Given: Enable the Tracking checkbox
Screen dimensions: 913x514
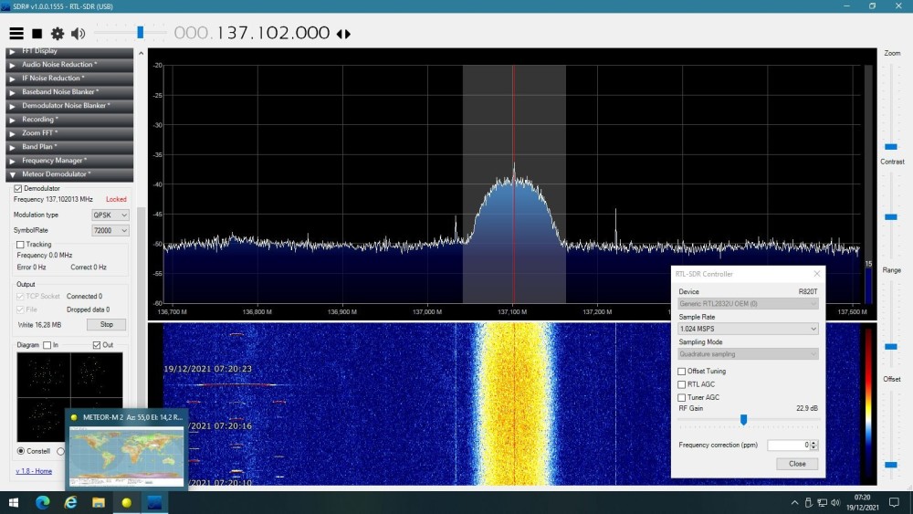Looking at the screenshot, I should pos(20,245).
